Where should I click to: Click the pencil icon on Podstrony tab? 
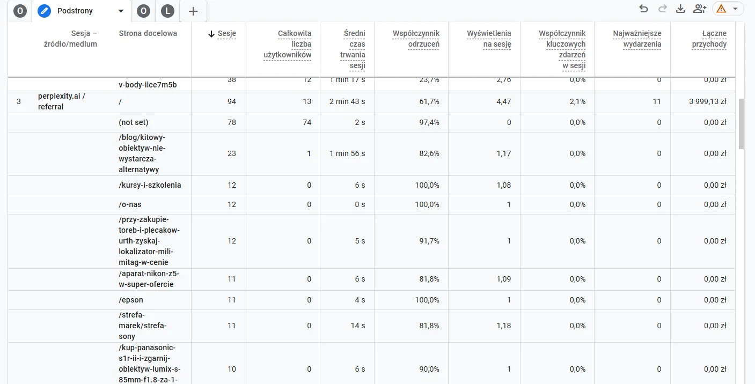tap(44, 11)
